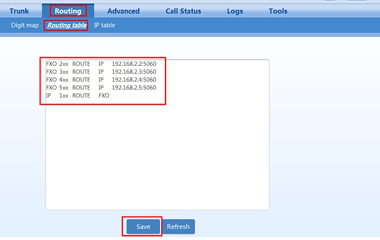Open the Logs tab
This screenshot has height=240, width=380.
[236, 11]
